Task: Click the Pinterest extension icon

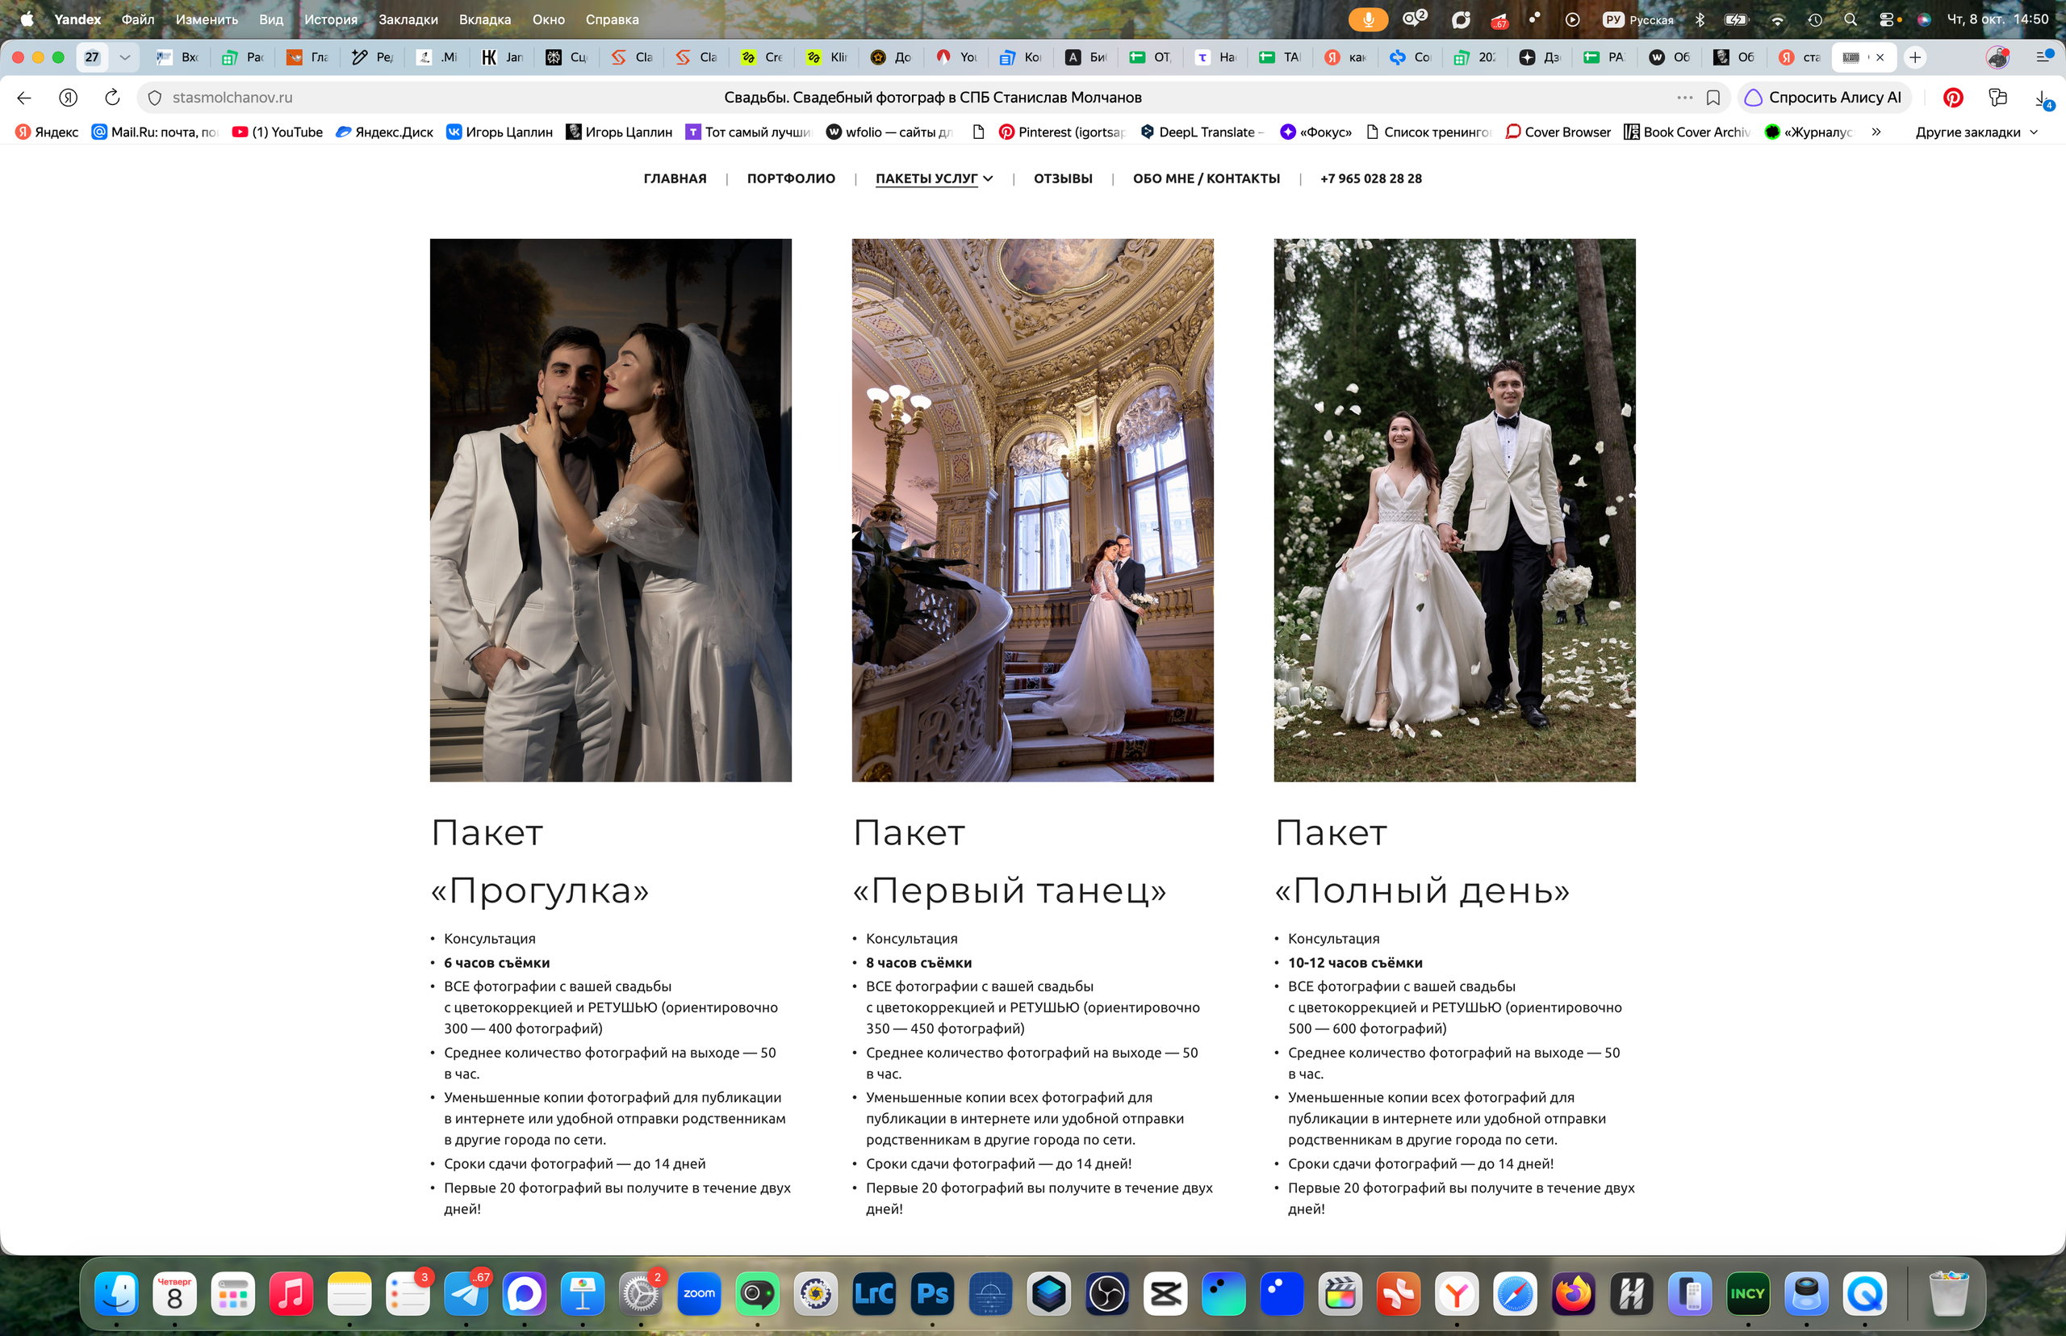Action: (x=1952, y=97)
